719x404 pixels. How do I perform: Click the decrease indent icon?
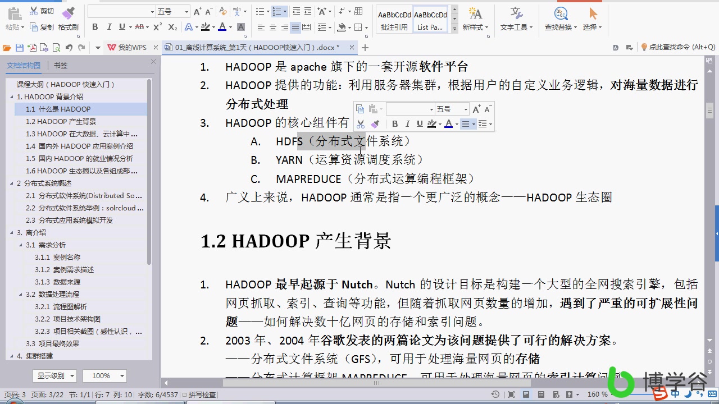297,11
